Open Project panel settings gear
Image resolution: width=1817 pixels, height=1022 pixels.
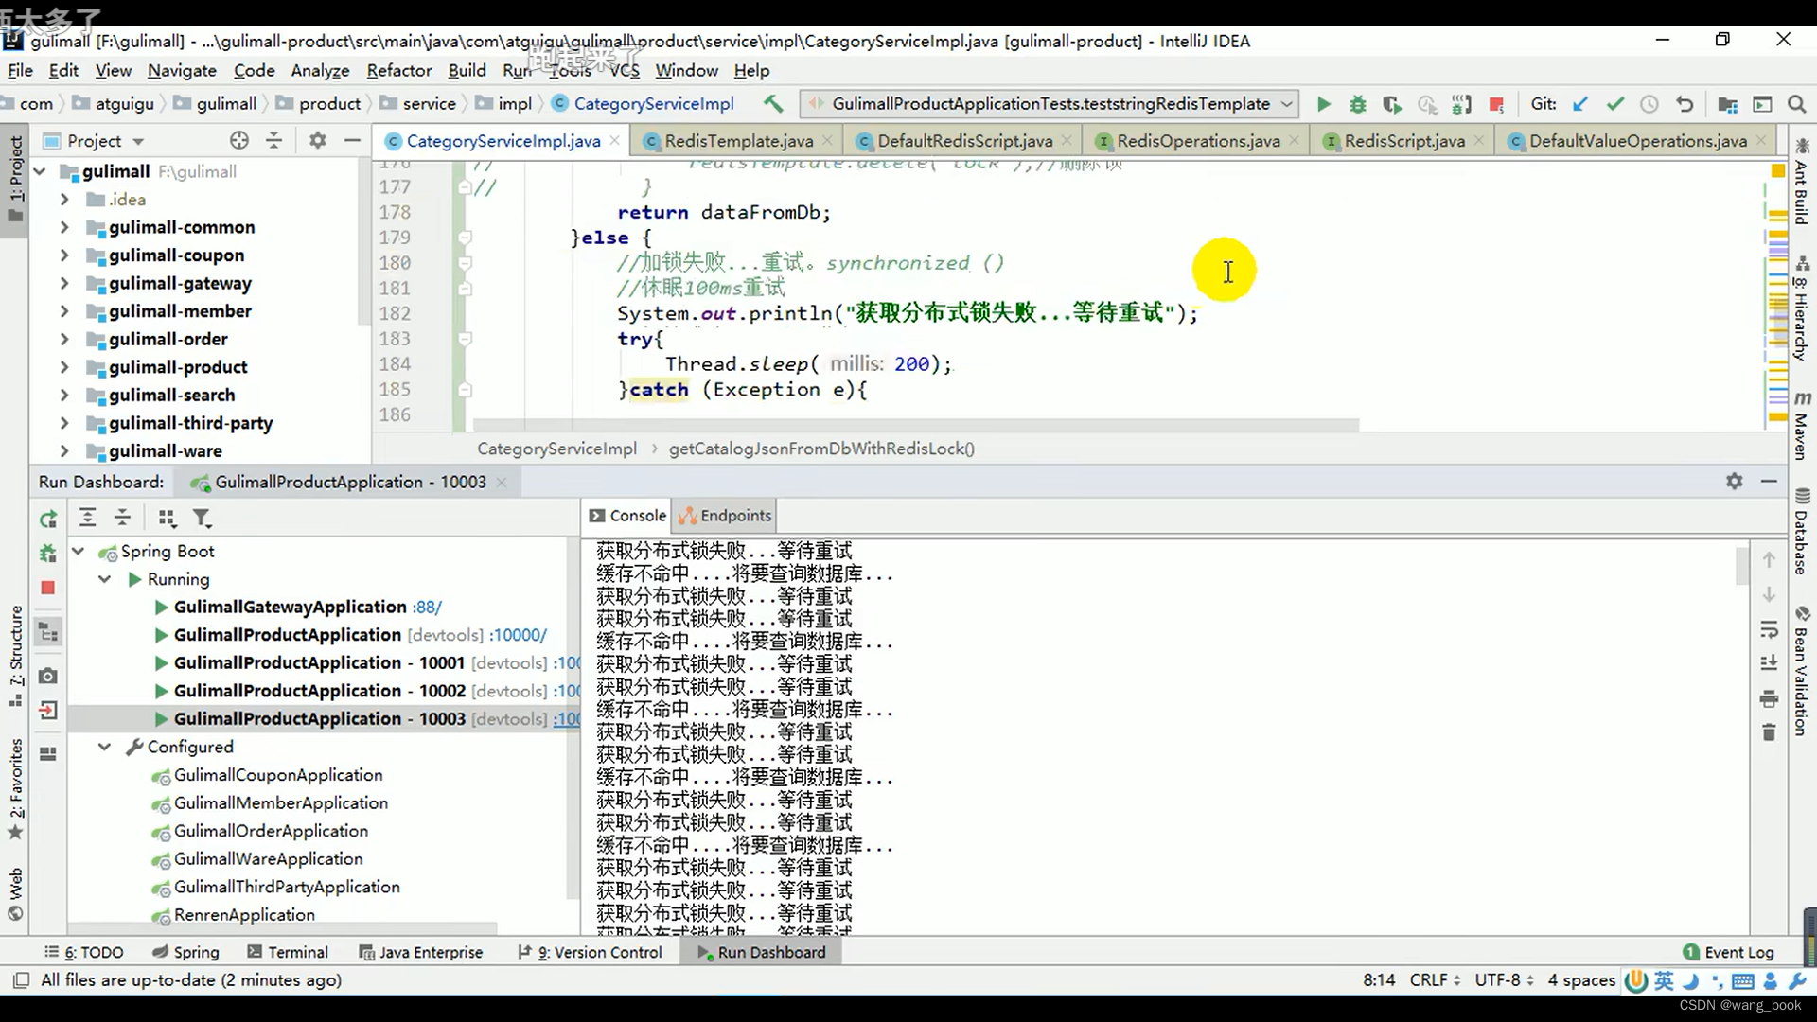pyautogui.click(x=317, y=140)
